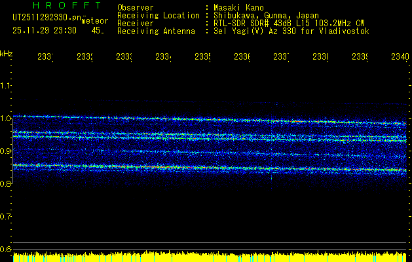Click the kHz axis unit label
412x262 pixels.
click(x=7, y=54)
